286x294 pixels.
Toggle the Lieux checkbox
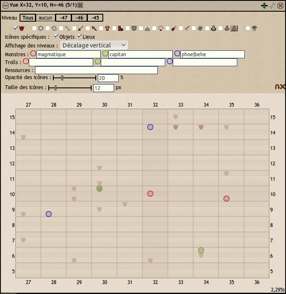pos(80,37)
